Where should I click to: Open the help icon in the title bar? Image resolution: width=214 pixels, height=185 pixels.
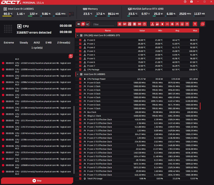[x=185, y=2]
